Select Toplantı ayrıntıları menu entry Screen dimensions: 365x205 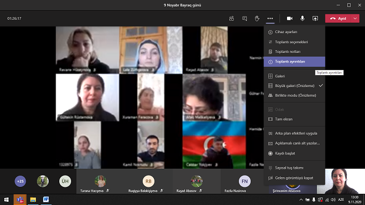point(294,61)
